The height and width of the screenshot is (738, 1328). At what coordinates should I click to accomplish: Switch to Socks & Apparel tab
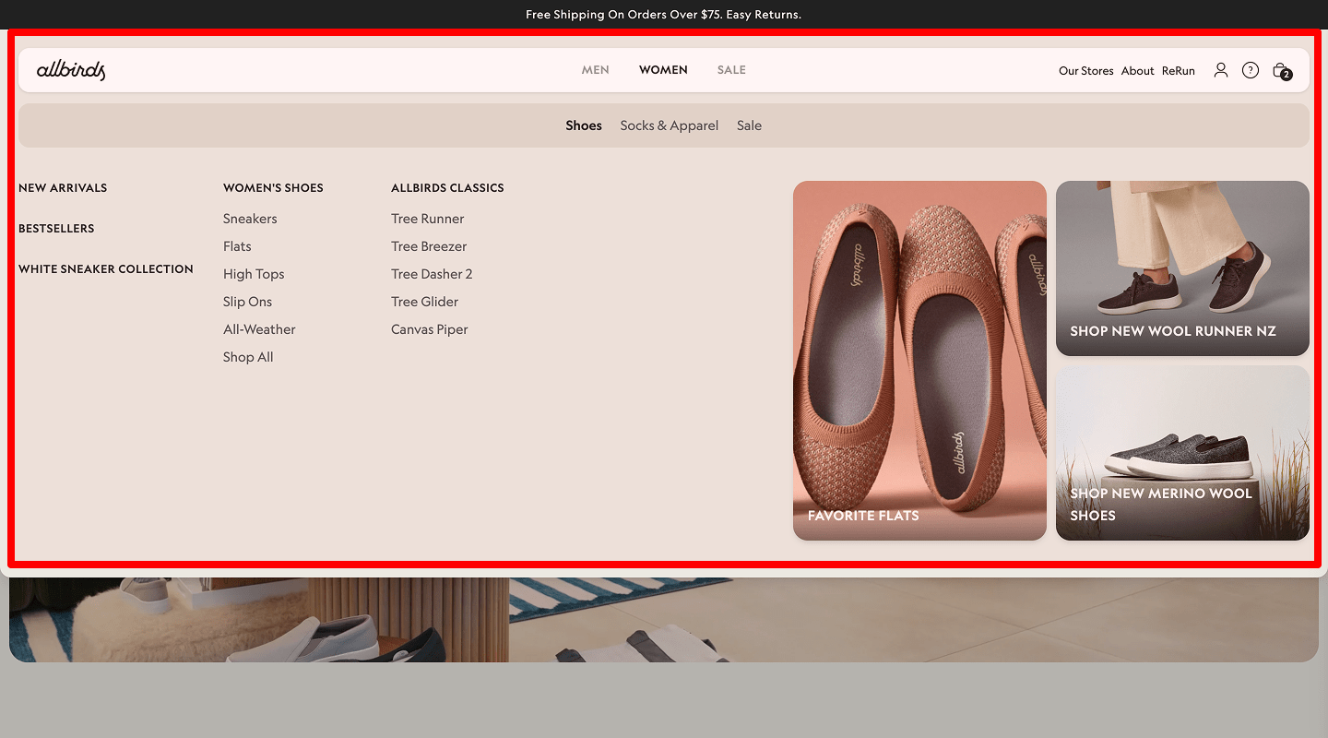tap(669, 125)
